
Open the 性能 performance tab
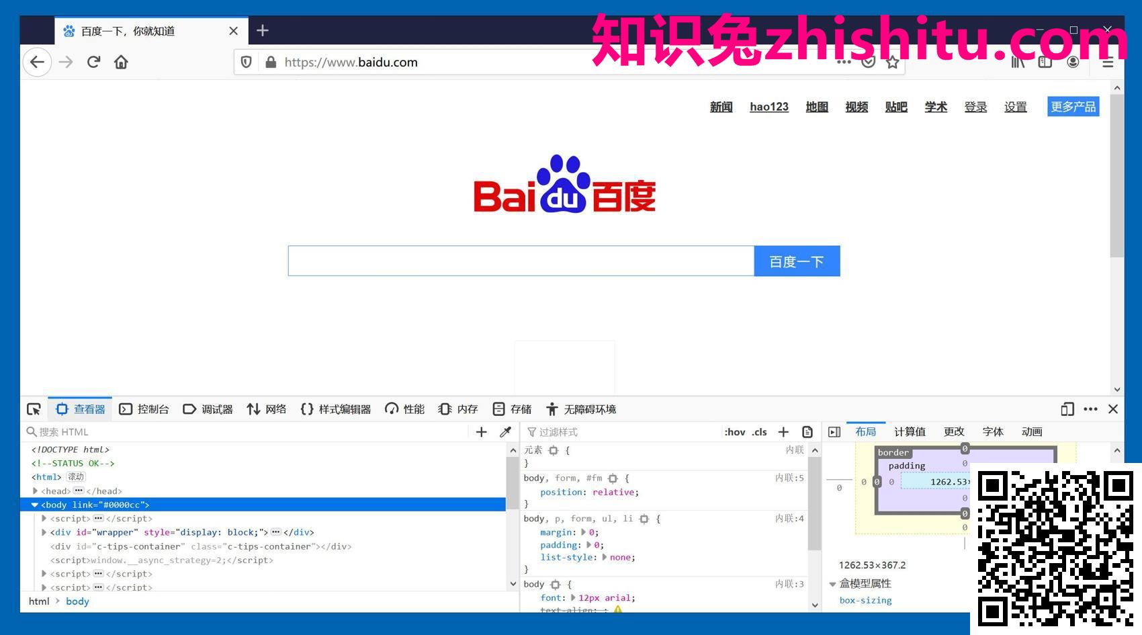coord(404,409)
